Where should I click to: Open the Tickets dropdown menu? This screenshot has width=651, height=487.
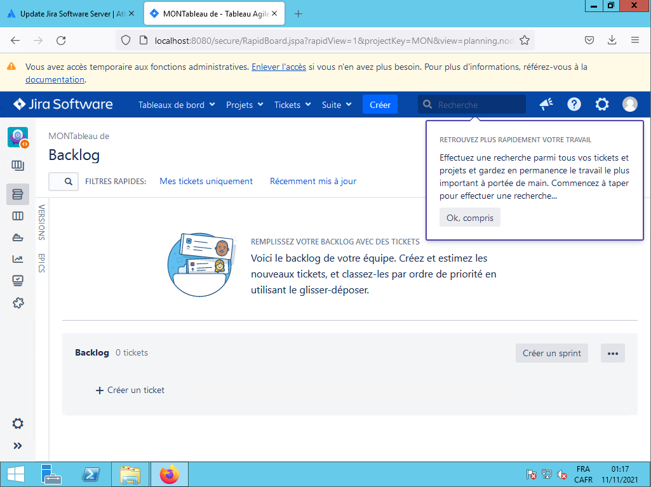click(x=292, y=105)
